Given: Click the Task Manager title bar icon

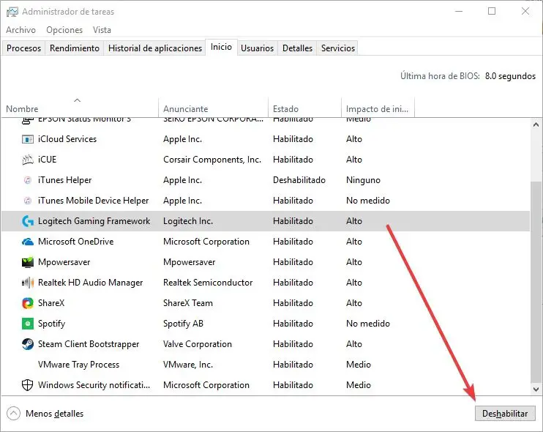Looking at the screenshot, I should tap(11, 12).
